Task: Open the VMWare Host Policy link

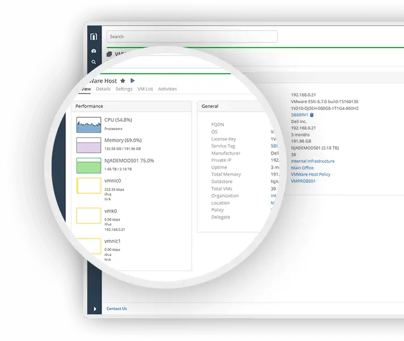Action: 311,174
